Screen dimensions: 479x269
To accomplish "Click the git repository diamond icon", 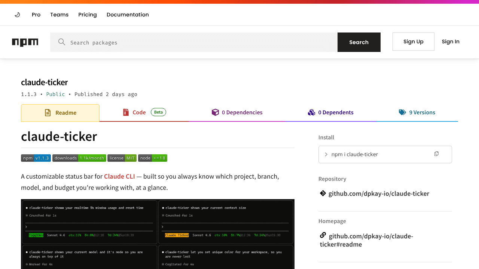I will [323, 193].
